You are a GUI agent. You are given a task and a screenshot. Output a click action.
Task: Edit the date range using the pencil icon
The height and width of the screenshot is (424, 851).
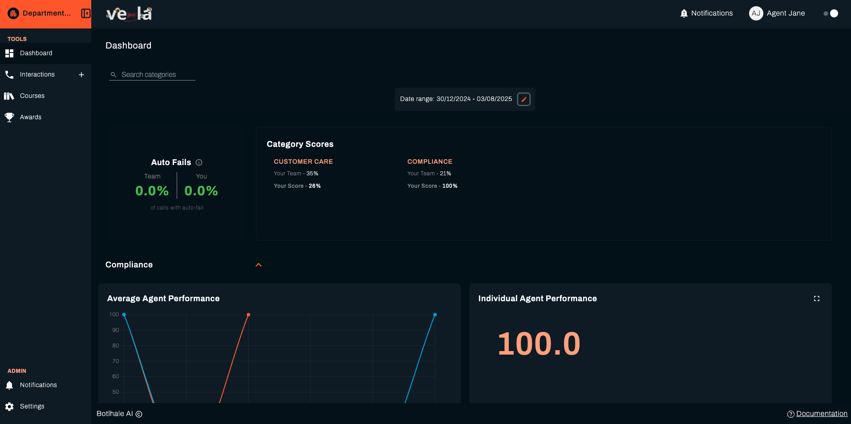[x=524, y=99]
